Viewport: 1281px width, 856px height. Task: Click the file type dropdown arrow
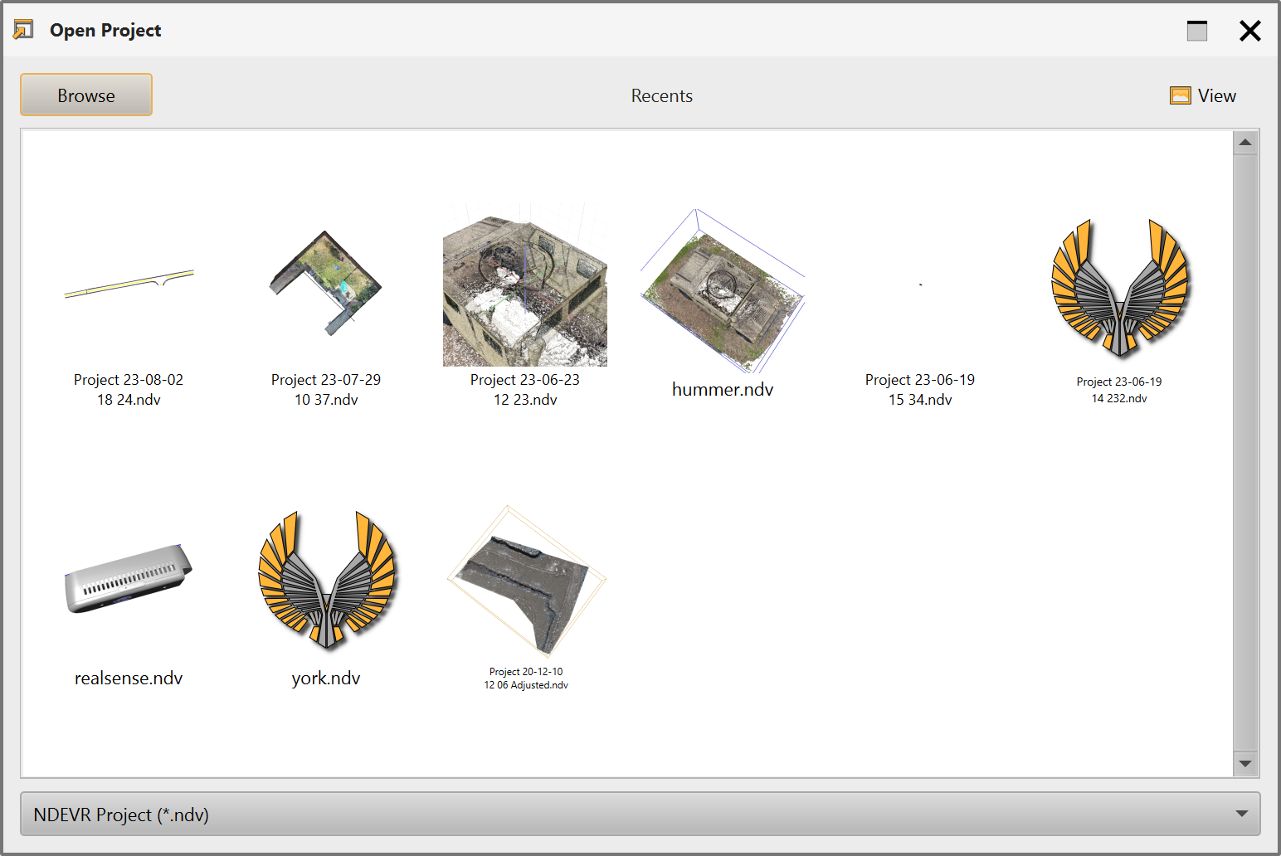[x=1241, y=814]
